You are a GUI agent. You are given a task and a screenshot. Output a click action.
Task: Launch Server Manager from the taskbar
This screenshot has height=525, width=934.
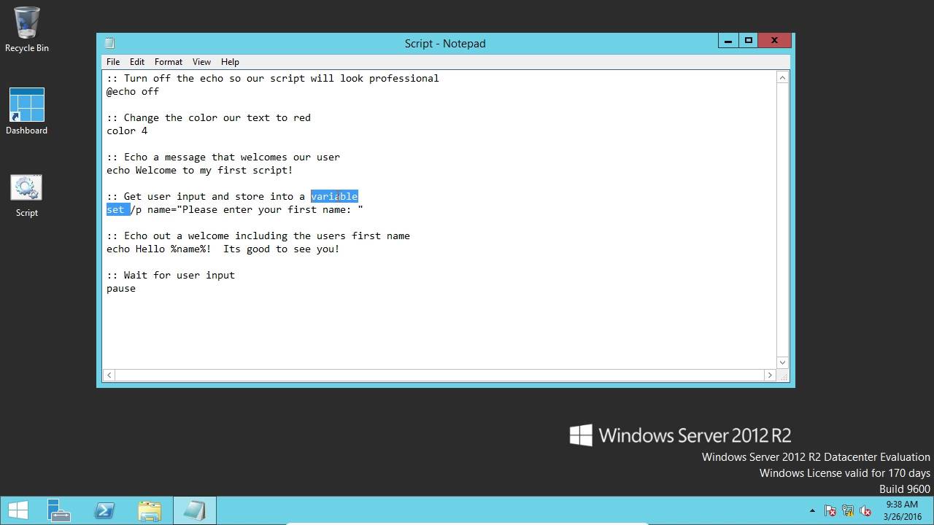point(58,511)
